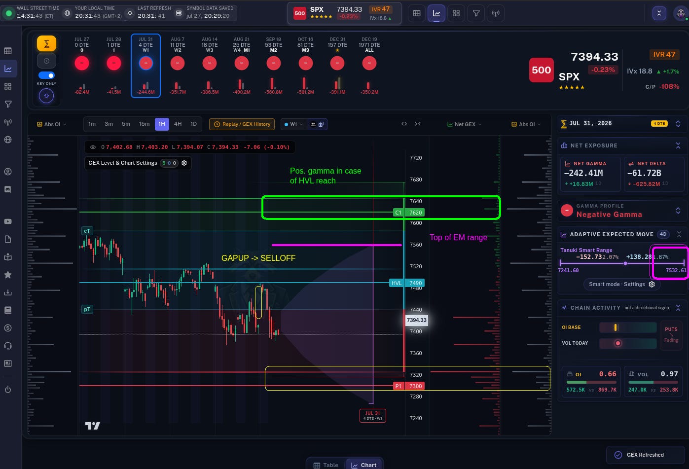Select the SEP 18 53 DTE expiry
Screen dimensions: 689x469
(x=273, y=62)
